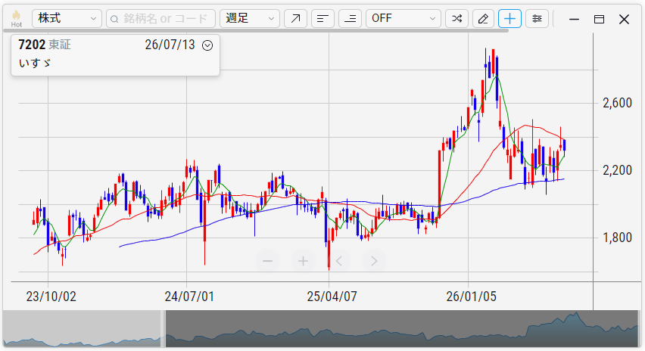Click the toolbar horizontal scrollbar
645x351 pixels.
[257, 30]
